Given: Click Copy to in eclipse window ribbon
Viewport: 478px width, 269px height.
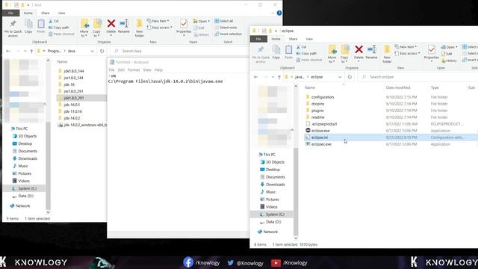Looking at the screenshot, I should (344, 54).
